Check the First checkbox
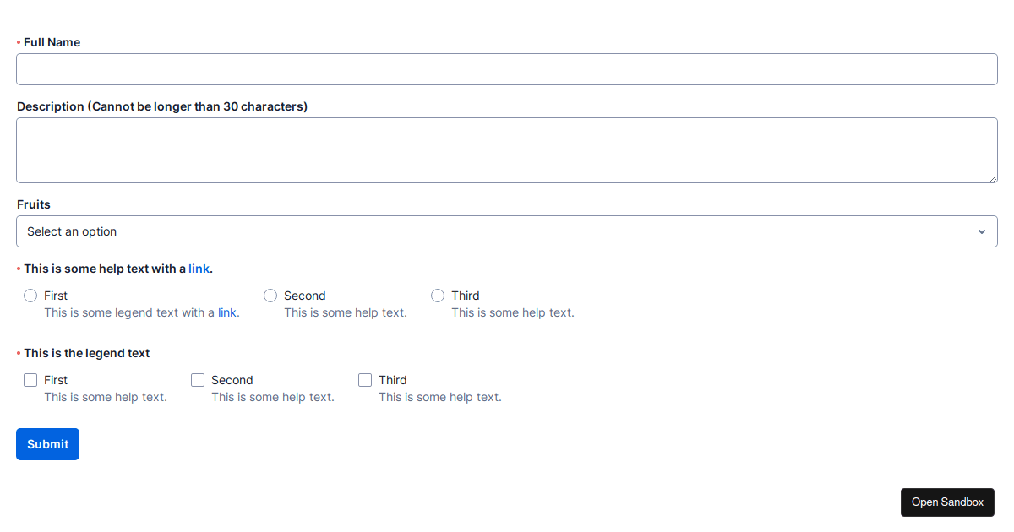The height and width of the screenshot is (532, 1014). tap(30, 380)
